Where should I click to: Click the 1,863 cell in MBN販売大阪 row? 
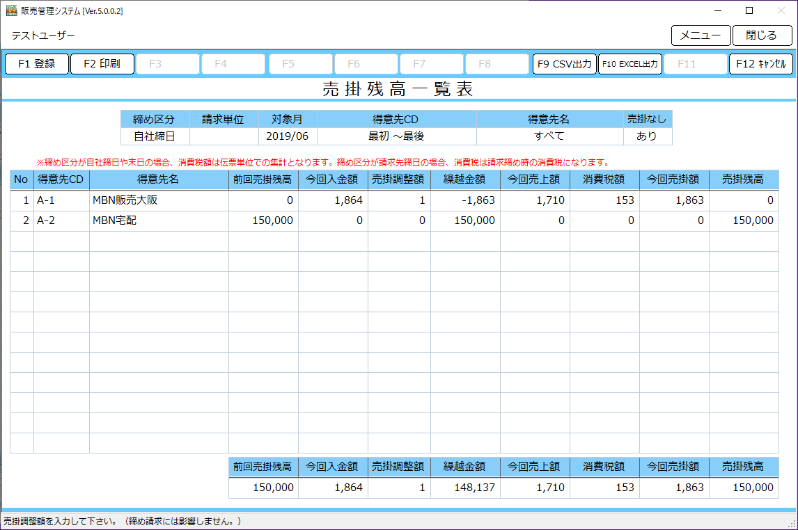674,201
